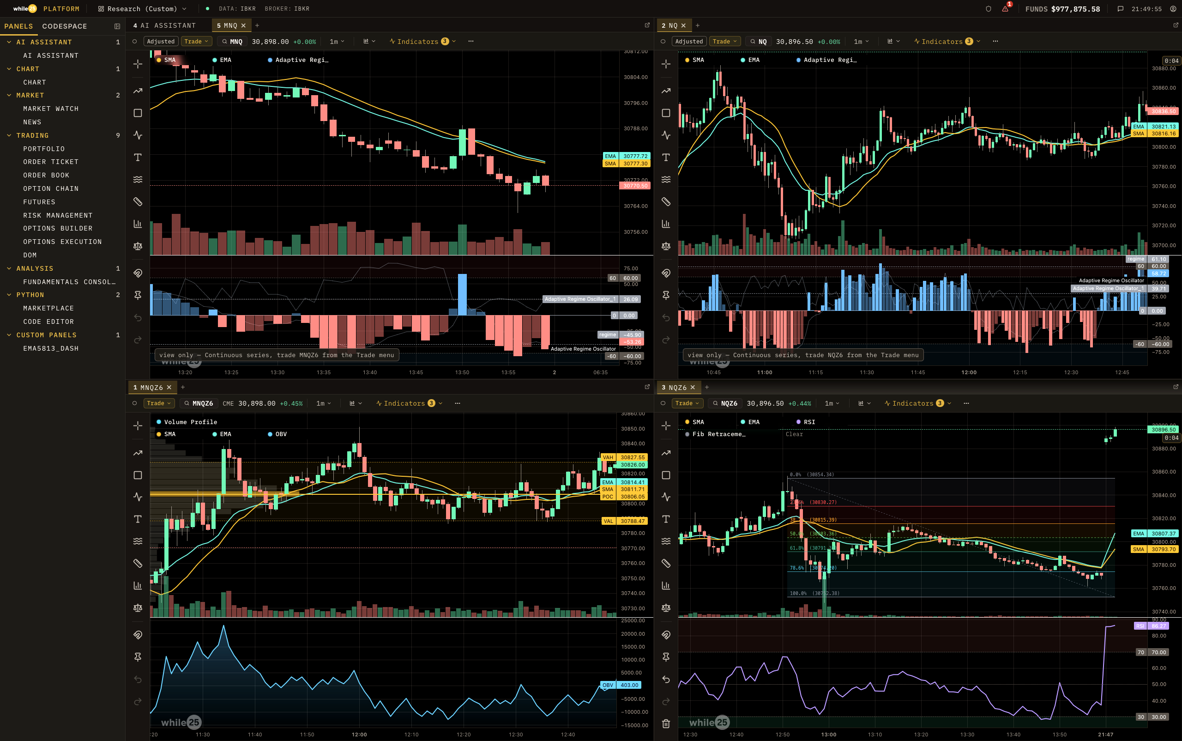Screen dimensions: 1182x741
Task: Open chart type dropdown in NQZ6 chart
Action: [864, 403]
